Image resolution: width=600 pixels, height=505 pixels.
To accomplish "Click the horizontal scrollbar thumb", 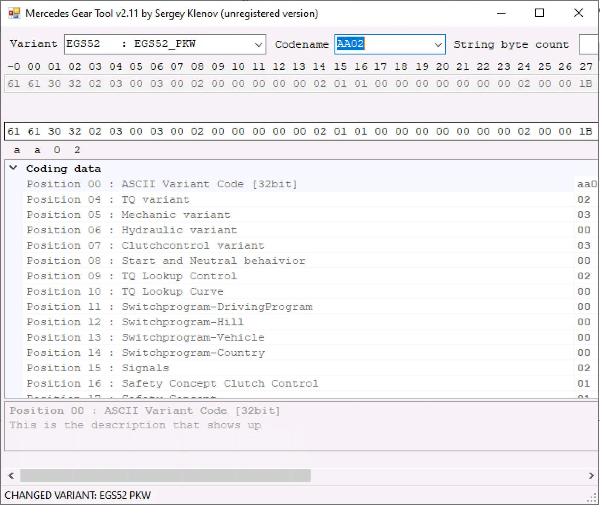I will (166, 476).
